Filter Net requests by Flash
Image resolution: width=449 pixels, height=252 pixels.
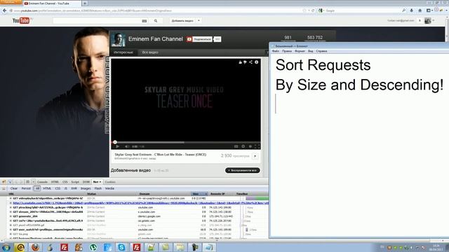click(98, 188)
